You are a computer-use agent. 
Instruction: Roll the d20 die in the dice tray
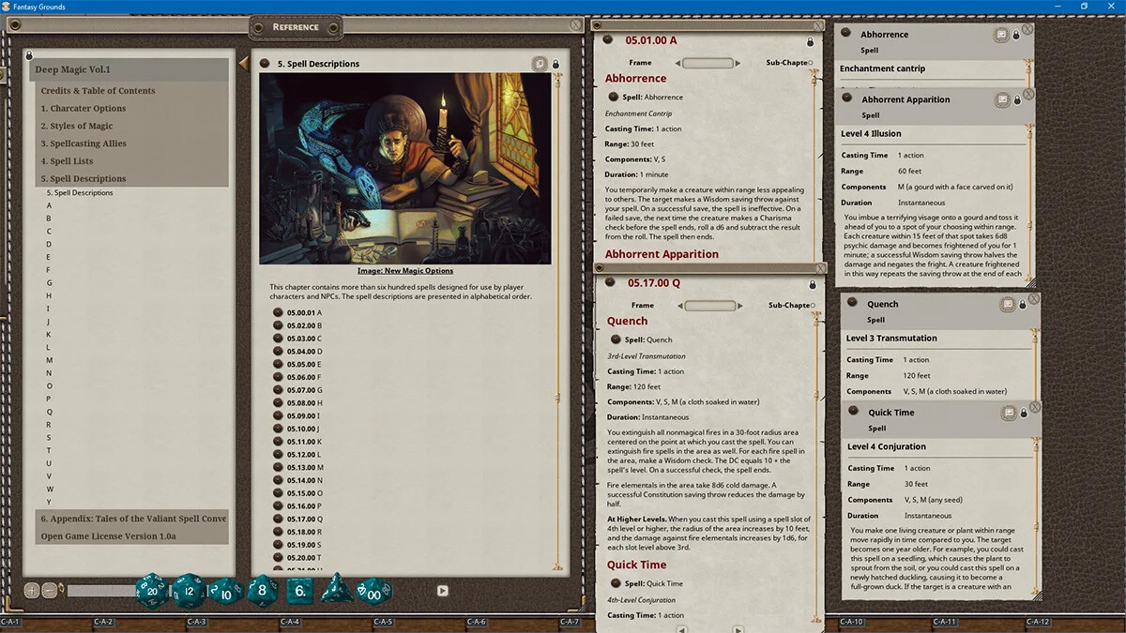coord(152,590)
